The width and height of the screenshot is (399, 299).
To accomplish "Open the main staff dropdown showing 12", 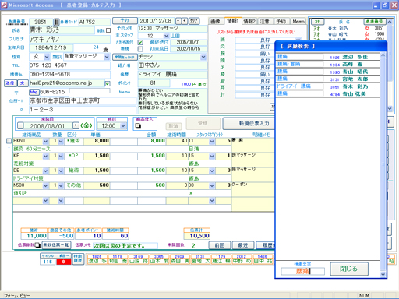I will tap(166, 36).
